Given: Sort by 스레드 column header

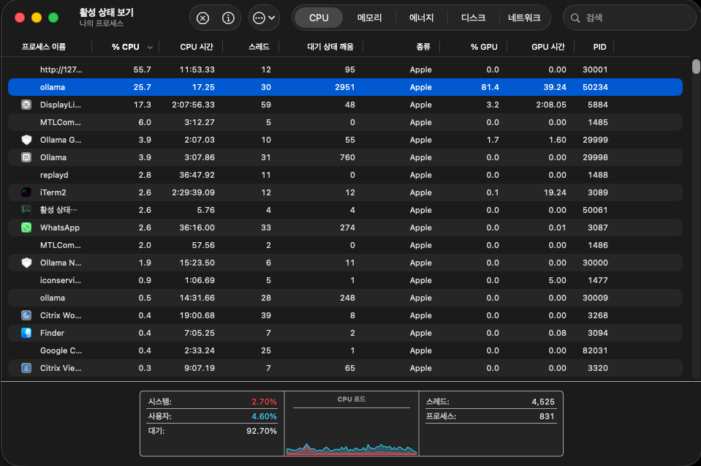Looking at the screenshot, I should (259, 47).
